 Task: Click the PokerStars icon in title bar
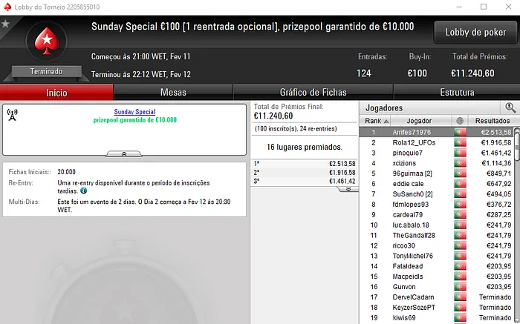coord(7,7)
